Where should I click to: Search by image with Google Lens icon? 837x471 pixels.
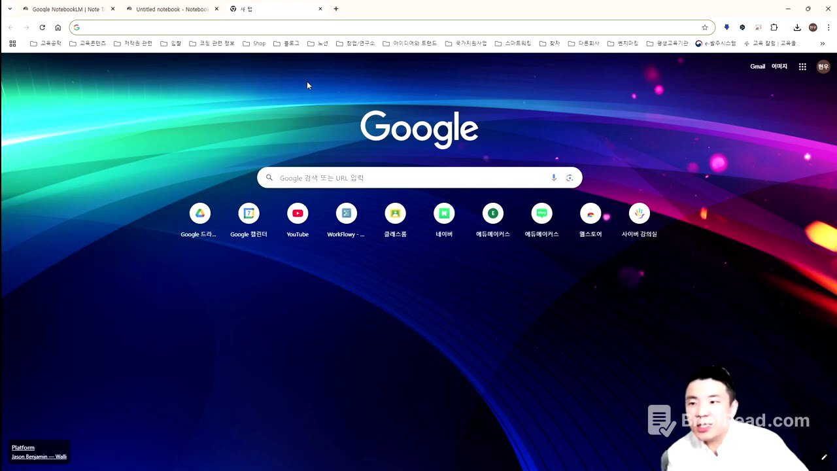pos(570,178)
